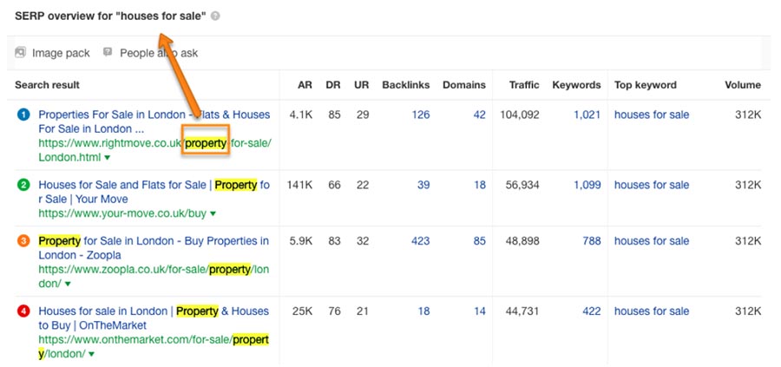Click the top keyword link in the OnTheMarket row
Viewport: 781px width, 367px height.
point(652,311)
